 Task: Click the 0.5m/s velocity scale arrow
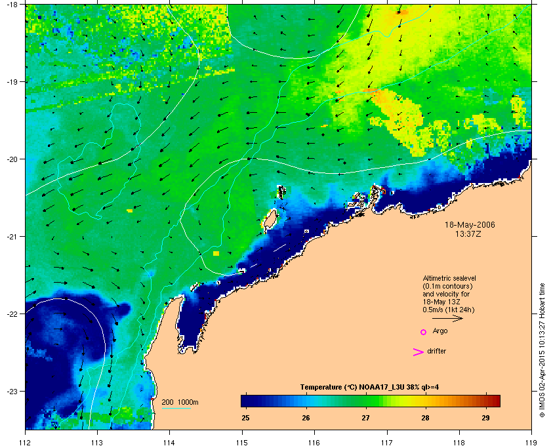coord(447,318)
